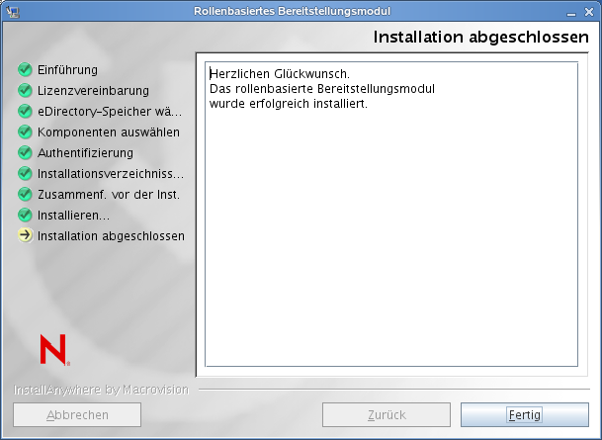Click the Fertig button to finish

click(x=525, y=414)
